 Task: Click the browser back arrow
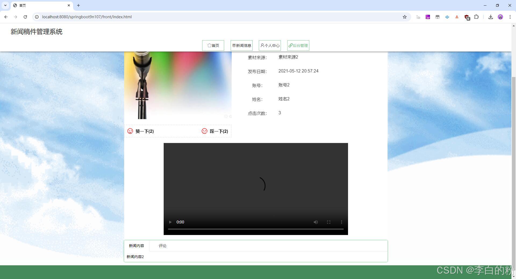coord(6,17)
